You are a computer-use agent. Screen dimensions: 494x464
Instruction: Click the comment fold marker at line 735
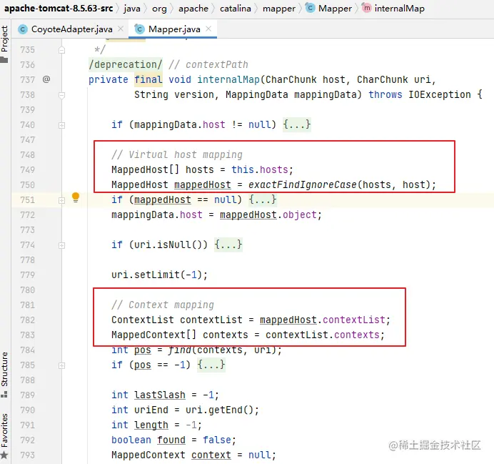pos(61,50)
